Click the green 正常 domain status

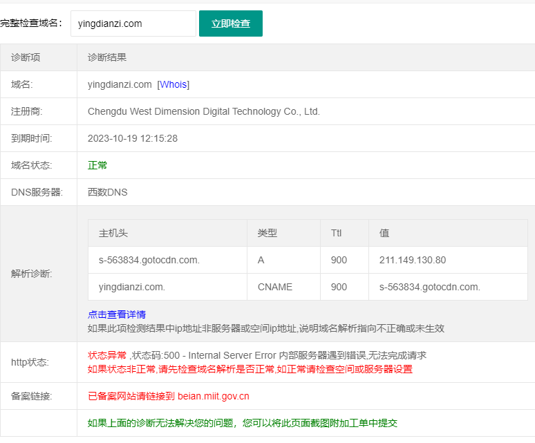pos(97,165)
